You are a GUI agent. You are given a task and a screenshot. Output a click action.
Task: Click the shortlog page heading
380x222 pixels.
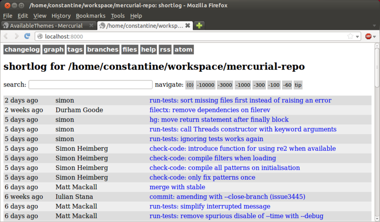pyautogui.click(x=154, y=67)
